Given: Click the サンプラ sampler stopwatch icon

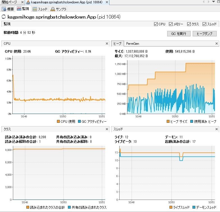Looking at the screenshot, I should coord(53,9).
